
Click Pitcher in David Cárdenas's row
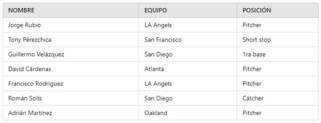click(x=252, y=69)
